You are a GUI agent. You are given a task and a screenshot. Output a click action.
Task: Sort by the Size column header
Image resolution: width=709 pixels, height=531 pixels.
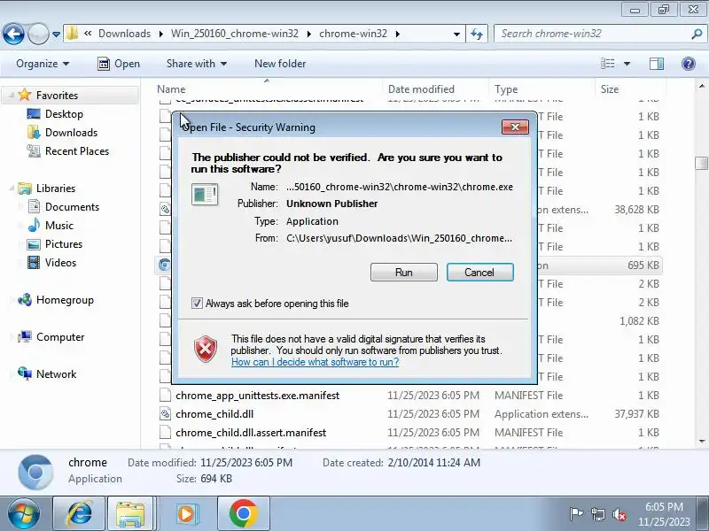tap(630, 89)
